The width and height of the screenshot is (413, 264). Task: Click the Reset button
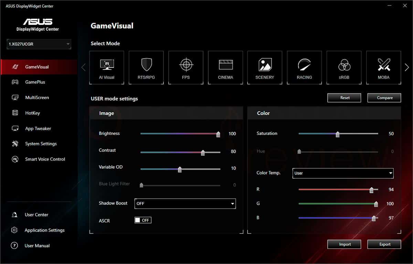[344, 98]
